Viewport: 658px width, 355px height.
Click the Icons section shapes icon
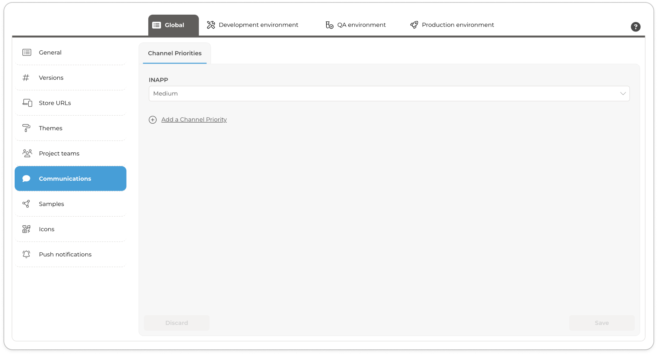tap(26, 229)
